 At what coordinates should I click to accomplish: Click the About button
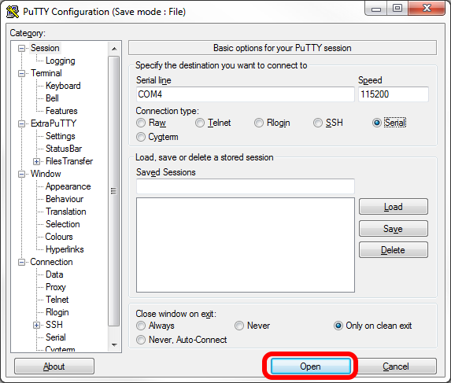tap(54, 366)
